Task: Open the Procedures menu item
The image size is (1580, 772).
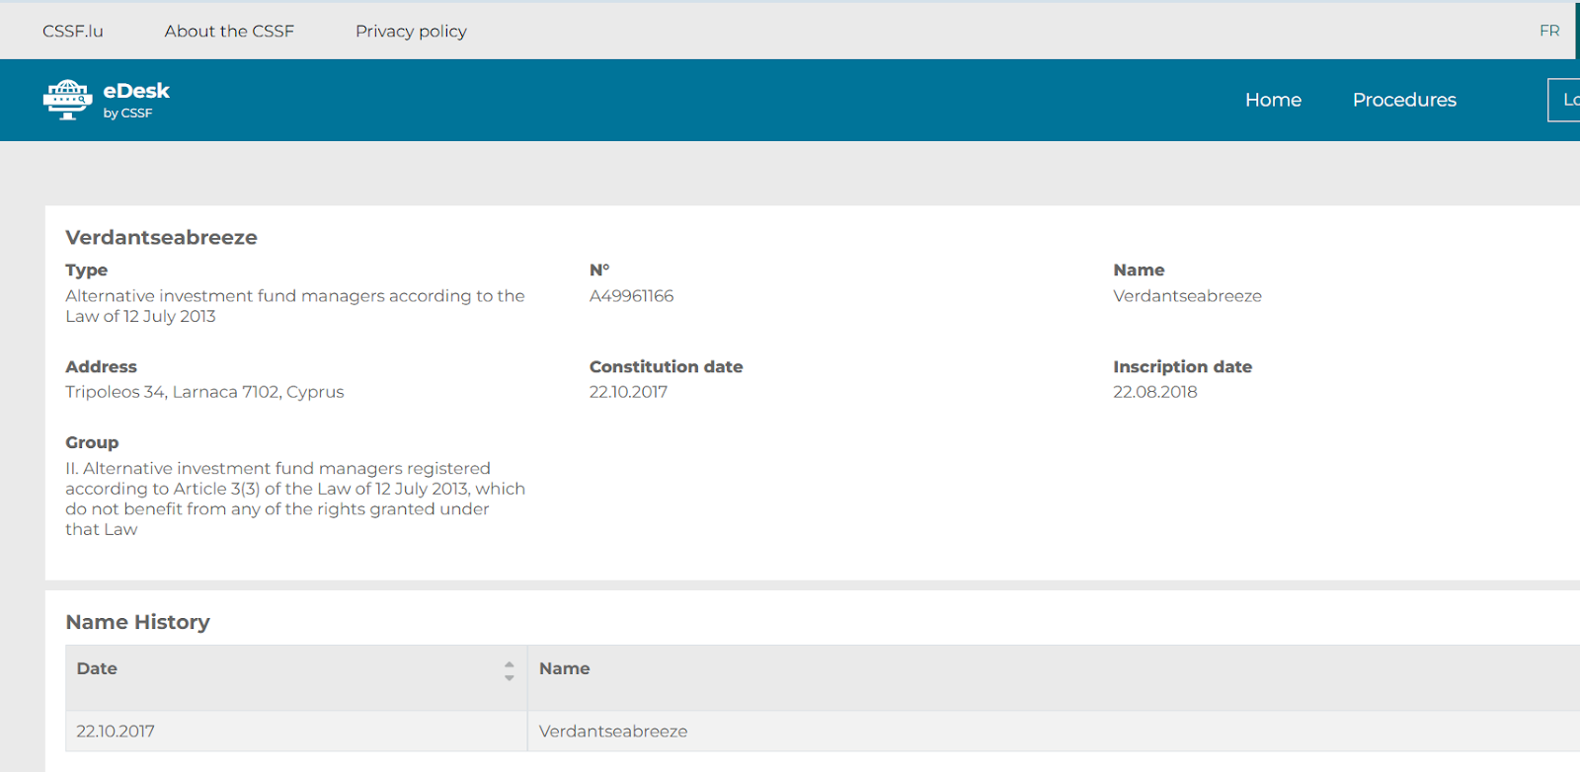Action: [x=1403, y=100]
